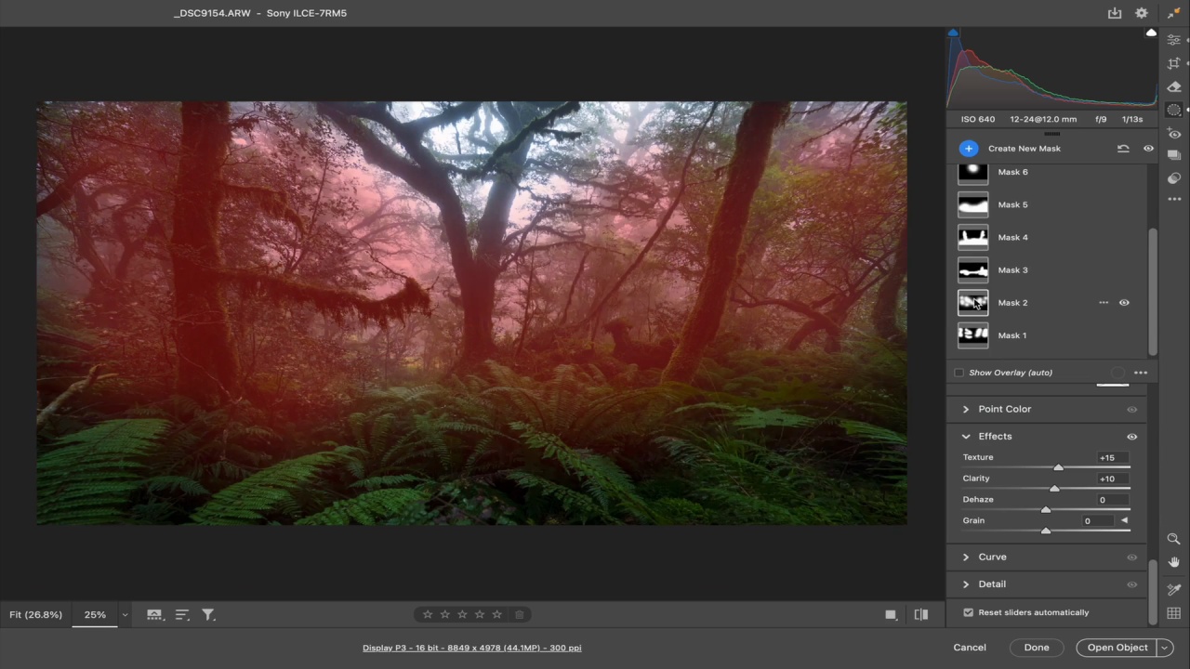
Task: Expand the Point Color section
Action: click(966, 409)
